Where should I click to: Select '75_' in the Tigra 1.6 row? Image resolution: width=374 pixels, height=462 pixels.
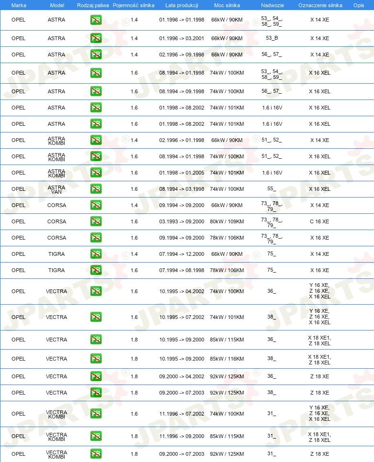[x=272, y=270]
